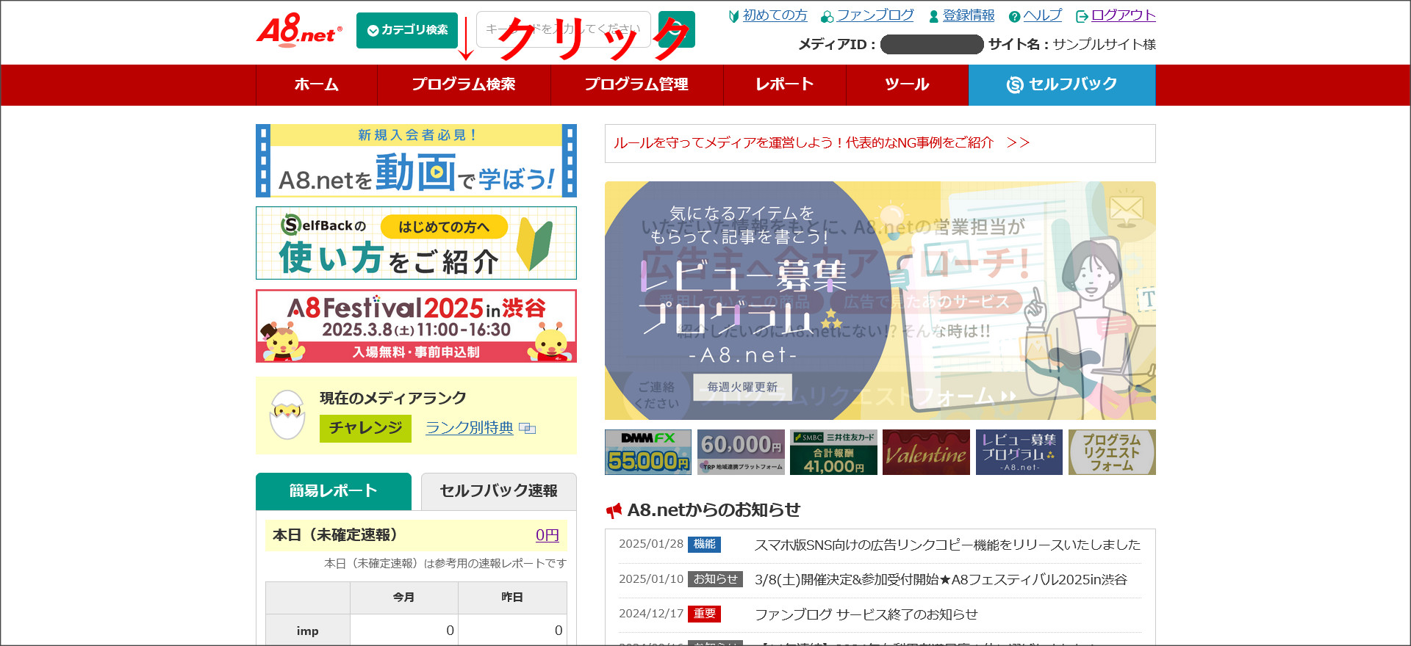Viewport: 1411px width, 646px height.
Task: Click the person icon beside 登録情報
Action: click(934, 16)
